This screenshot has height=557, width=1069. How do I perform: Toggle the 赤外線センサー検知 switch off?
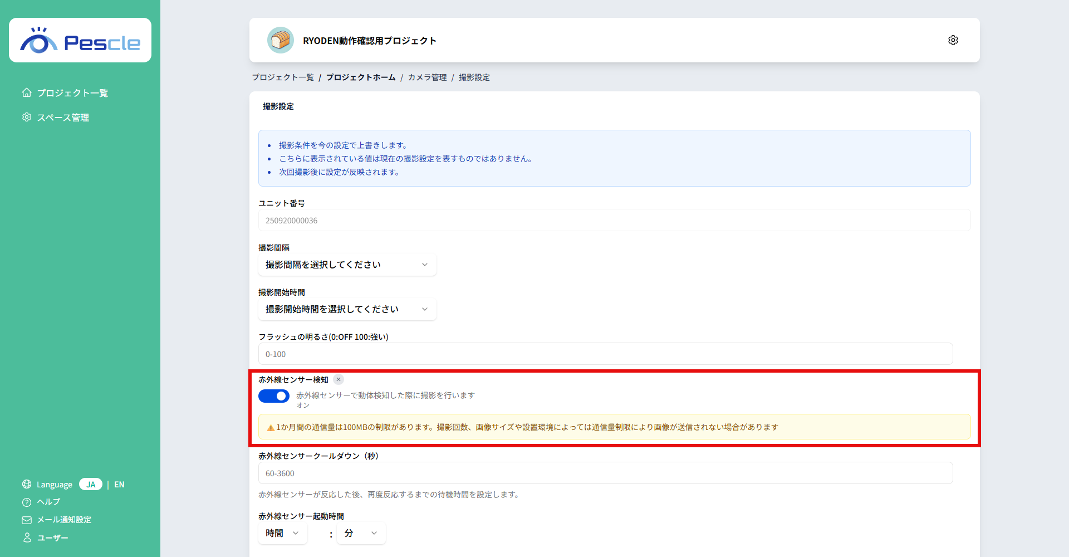tap(274, 395)
